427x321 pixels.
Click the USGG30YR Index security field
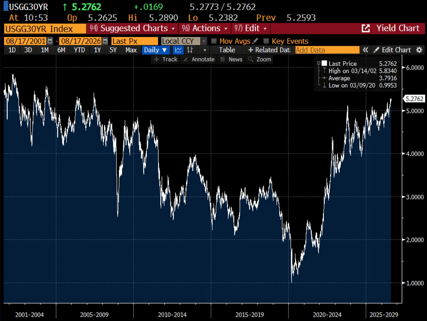[x=45, y=29]
